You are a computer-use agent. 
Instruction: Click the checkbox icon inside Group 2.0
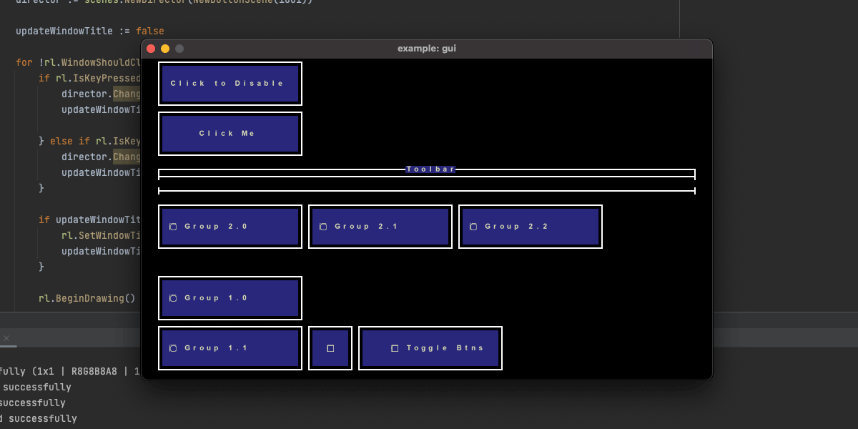click(174, 226)
